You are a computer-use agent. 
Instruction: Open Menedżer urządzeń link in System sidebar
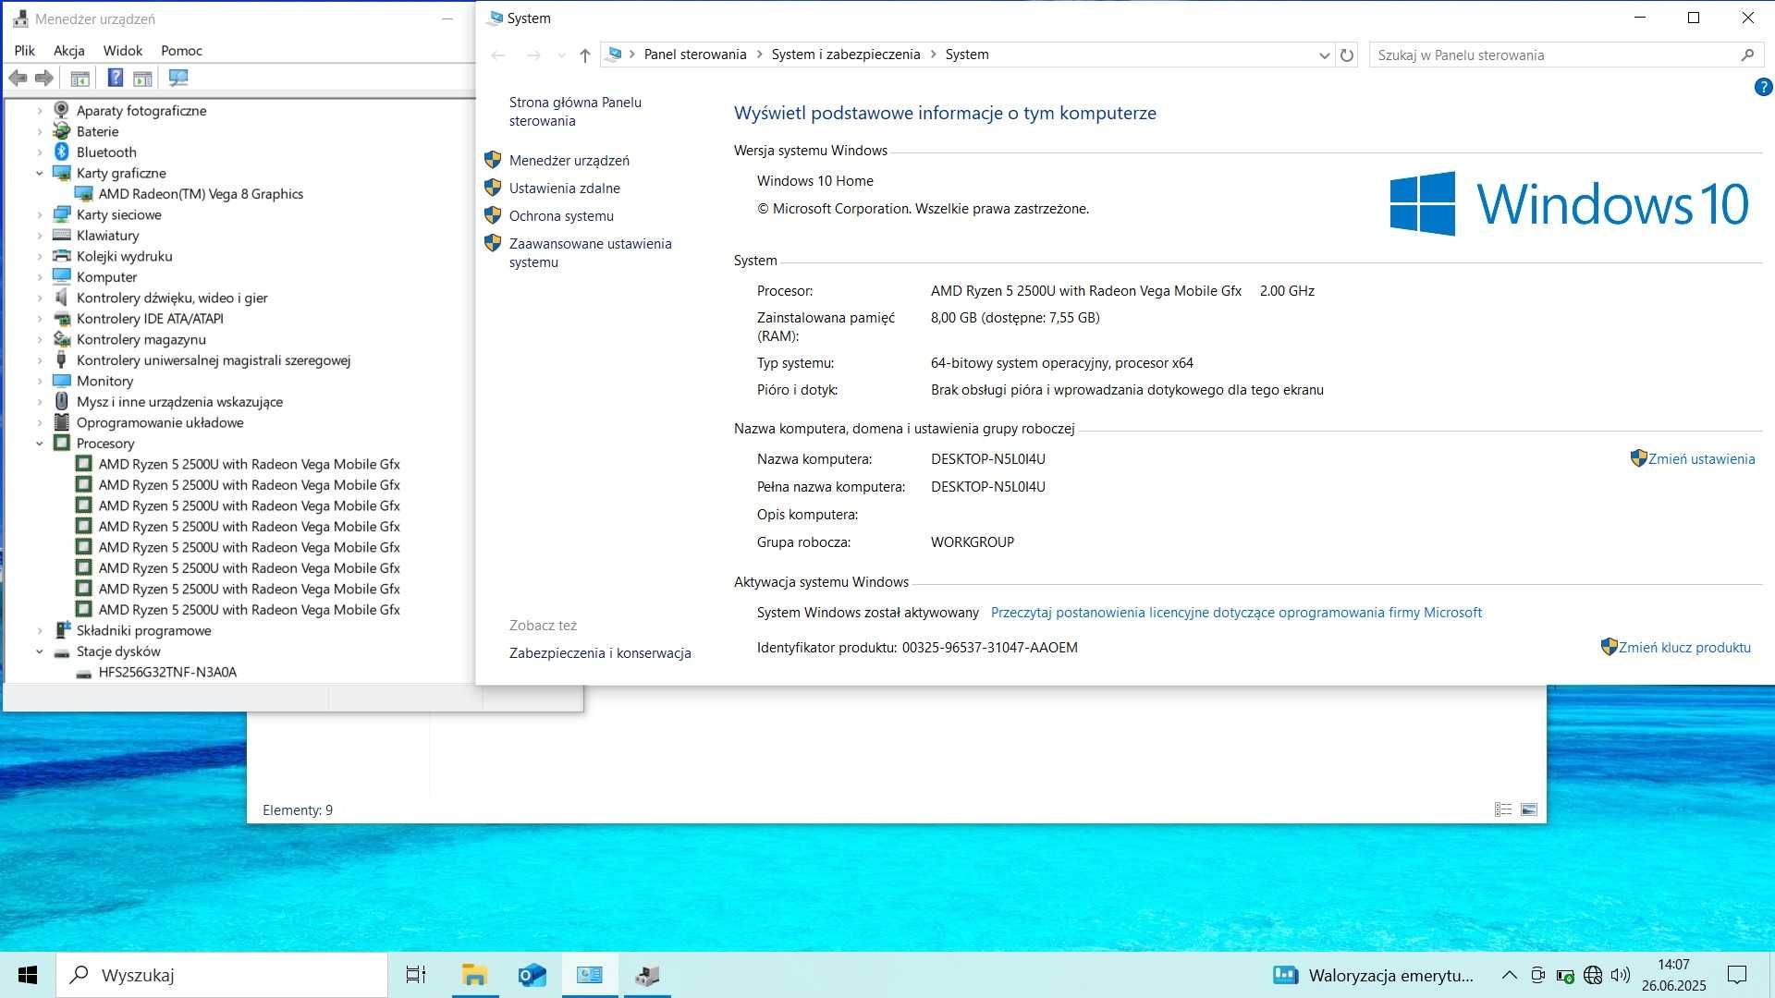click(569, 160)
